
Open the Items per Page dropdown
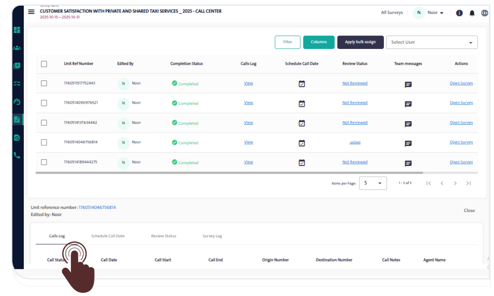pos(373,183)
